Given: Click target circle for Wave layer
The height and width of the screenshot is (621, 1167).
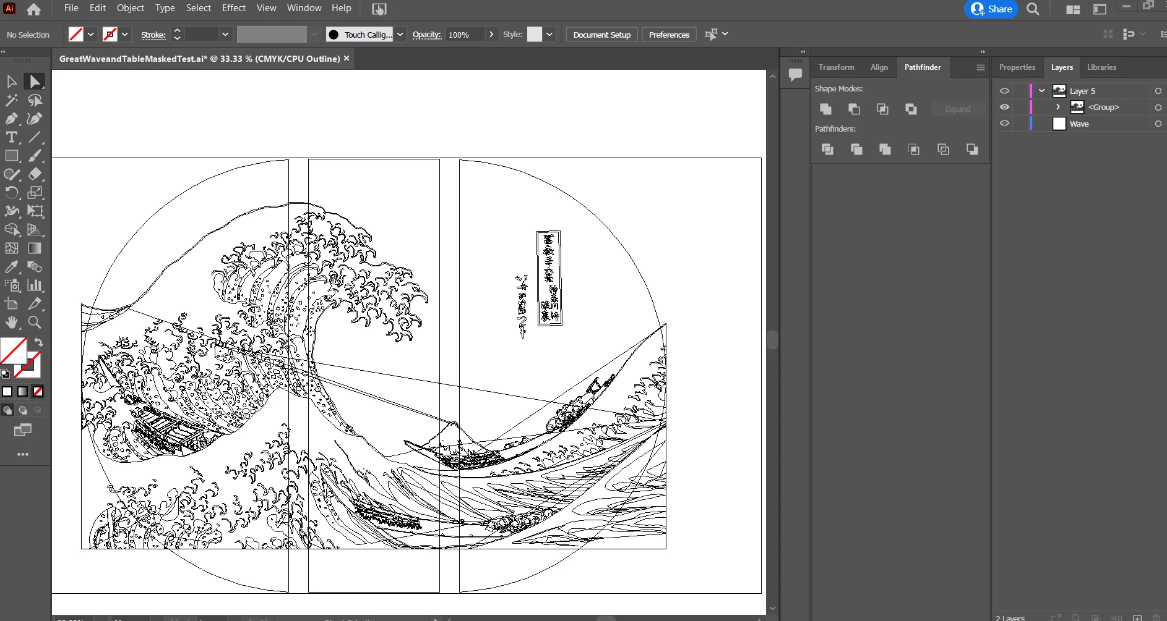Looking at the screenshot, I should click(1158, 124).
